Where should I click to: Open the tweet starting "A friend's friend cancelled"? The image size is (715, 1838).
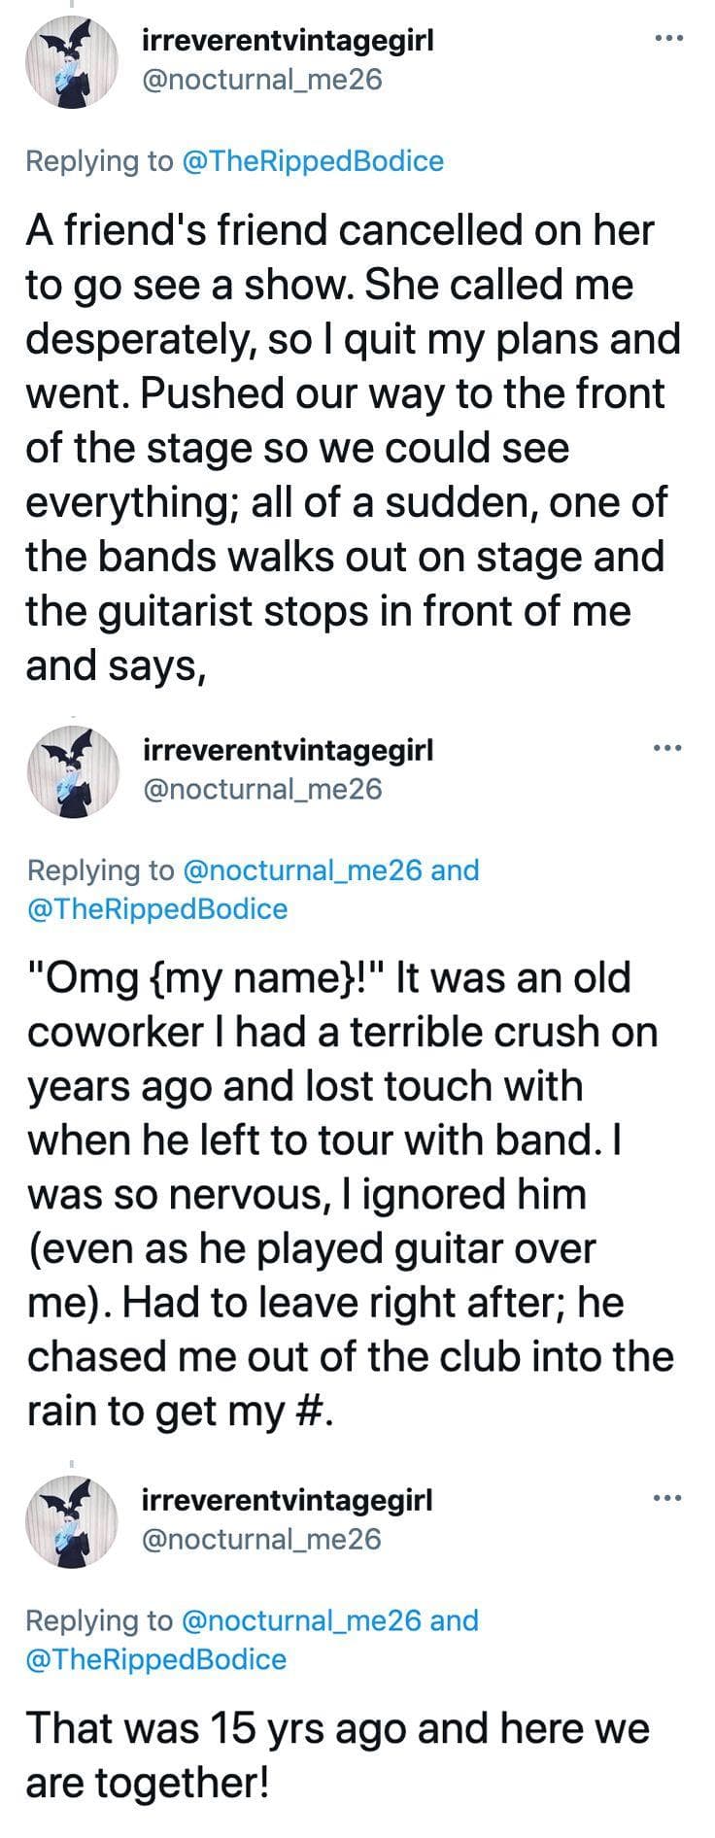[x=350, y=448]
